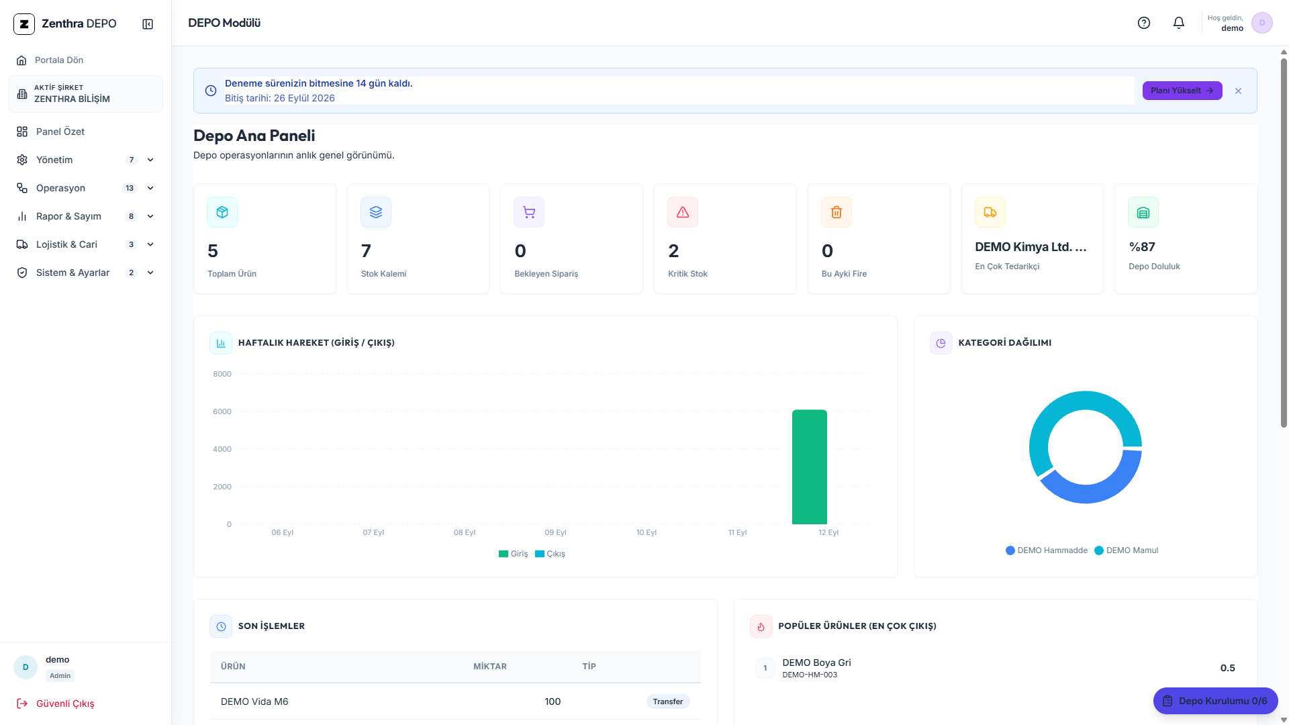Click the home icon beside Portala Dön
The width and height of the screenshot is (1289, 725).
tap(21, 60)
